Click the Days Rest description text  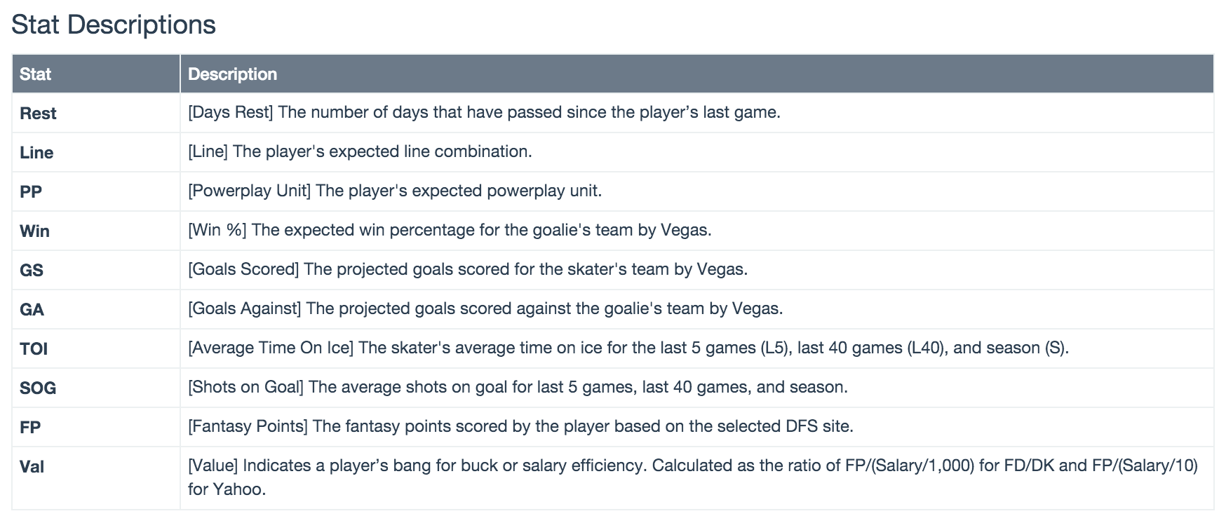(484, 112)
